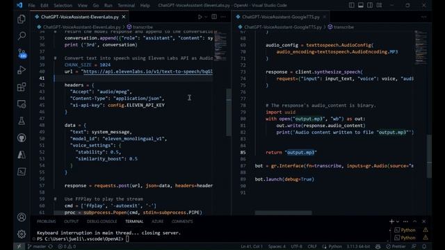Click the Visual Studio Code logo icon

point(19,5)
